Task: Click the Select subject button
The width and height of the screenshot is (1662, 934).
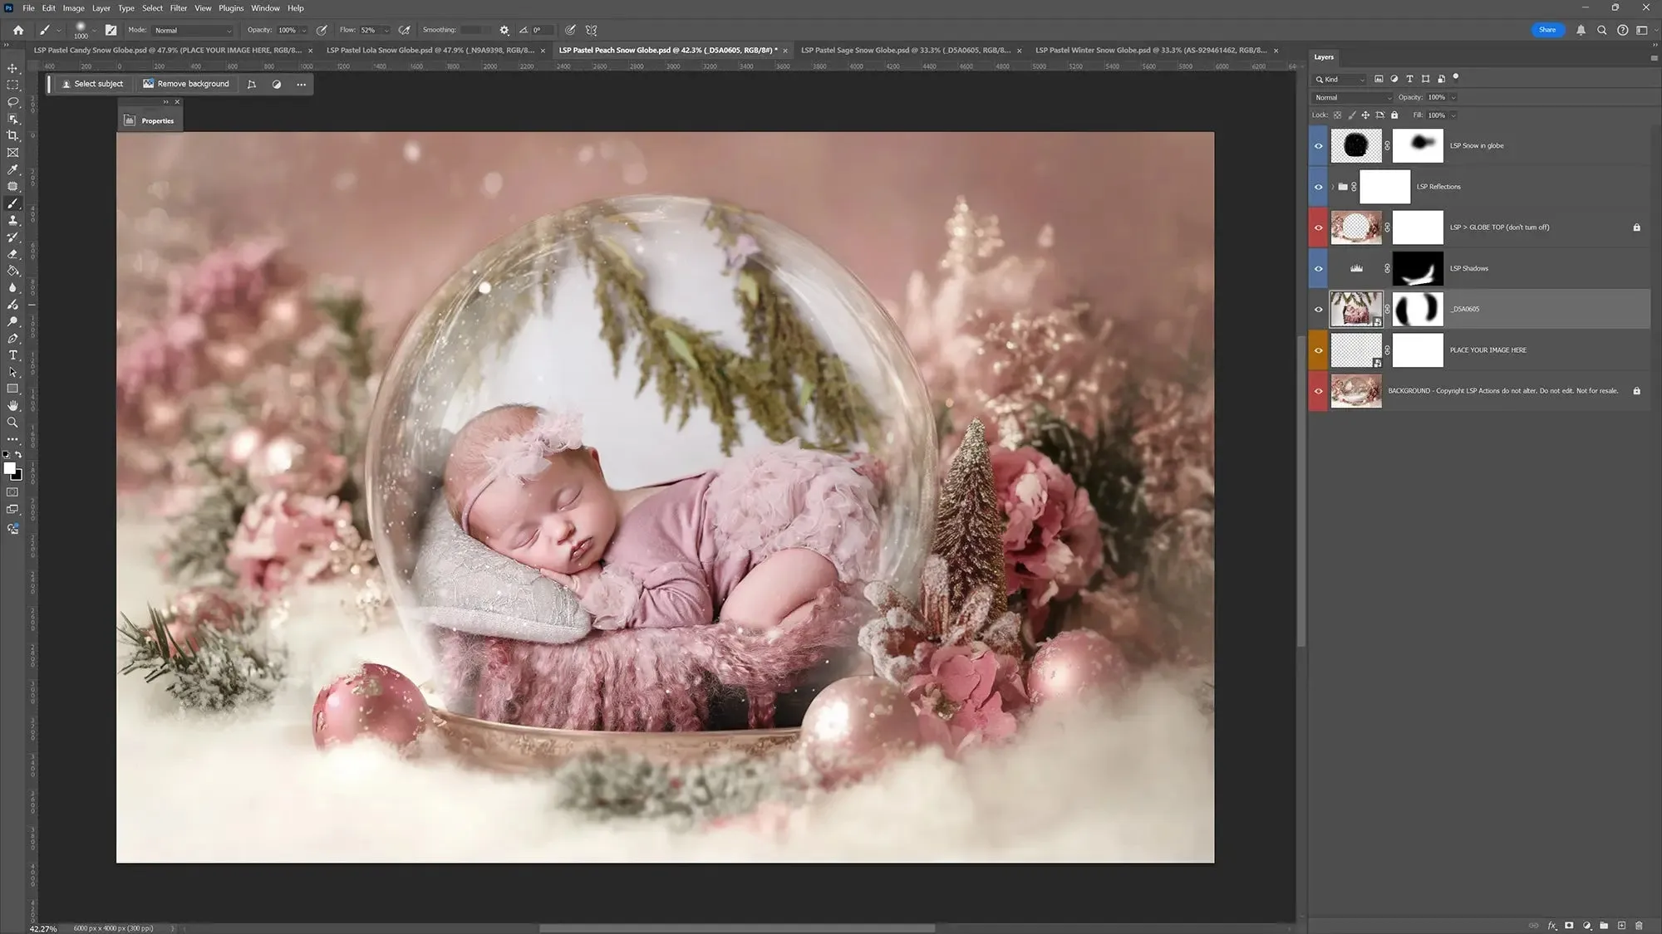Action: pos(92,84)
